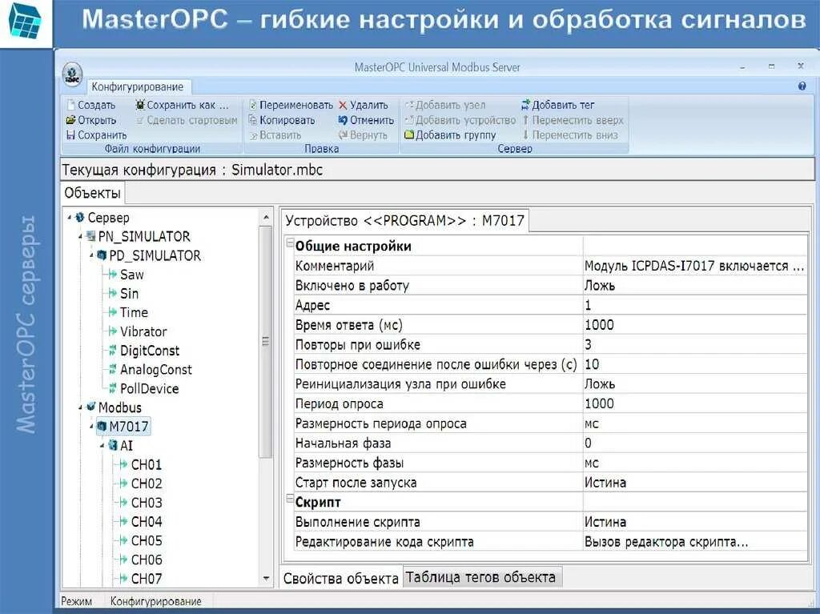Edit Повторы при ошибке value 3
The width and height of the screenshot is (820, 614).
point(695,345)
